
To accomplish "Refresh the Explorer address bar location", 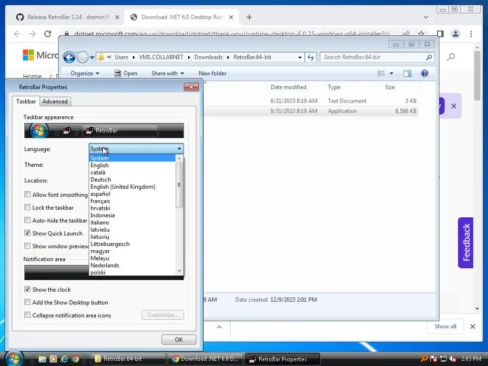I will pyautogui.click(x=311, y=57).
